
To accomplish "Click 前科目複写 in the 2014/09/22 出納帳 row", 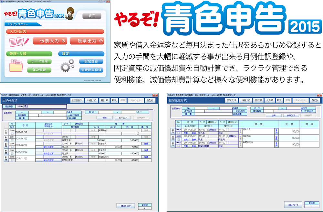I will [x=49, y=147].
